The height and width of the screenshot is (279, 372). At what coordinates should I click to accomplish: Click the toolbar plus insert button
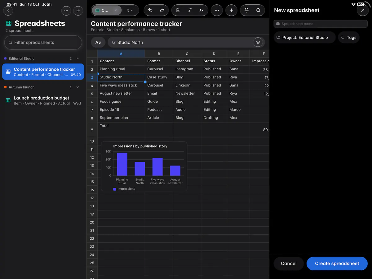click(x=231, y=10)
